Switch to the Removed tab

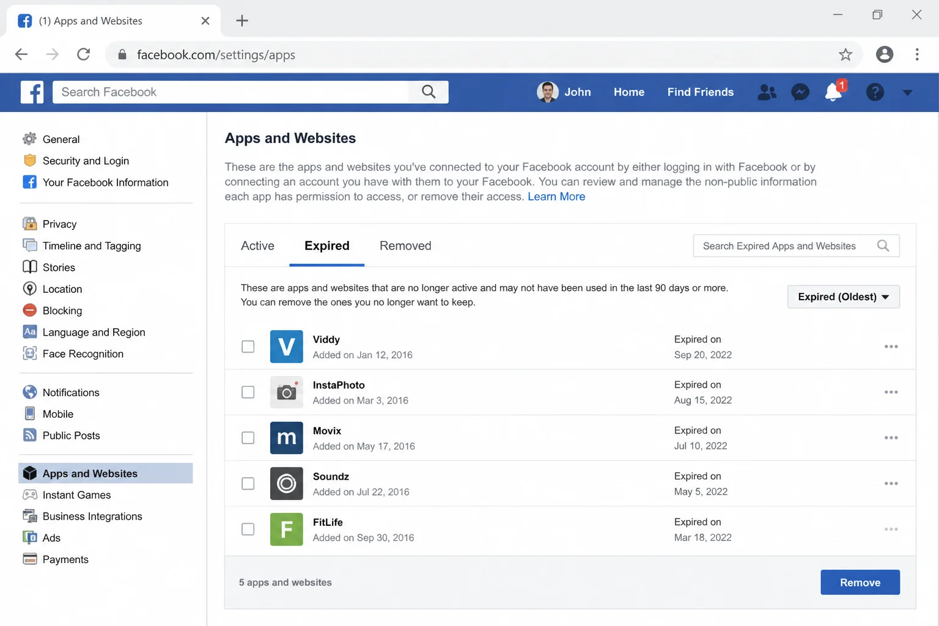tap(405, 246)
